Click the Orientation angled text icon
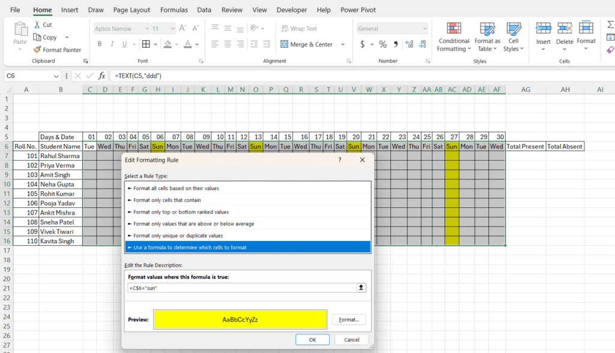Viewport: 615px width, 353px height. [x=254, y=28]
